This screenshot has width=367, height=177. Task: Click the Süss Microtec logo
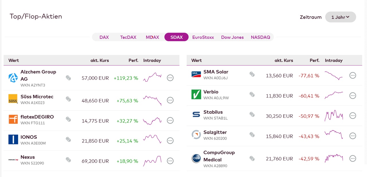(x=13, y=99)
